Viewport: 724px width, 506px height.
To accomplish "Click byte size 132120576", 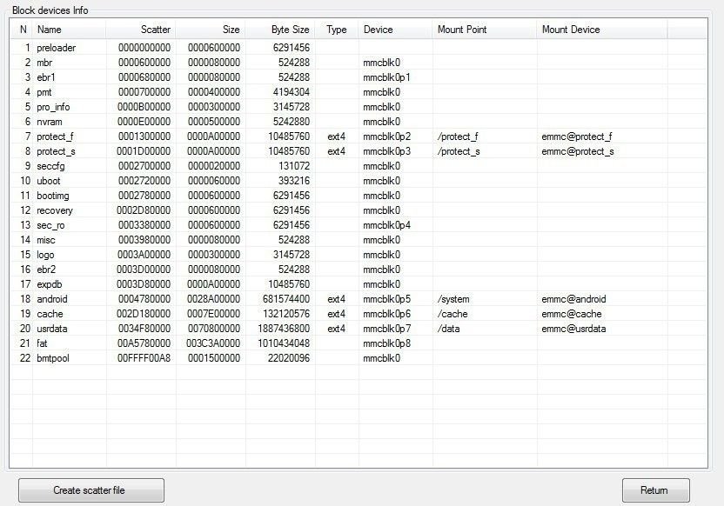I will pos(286,314).
